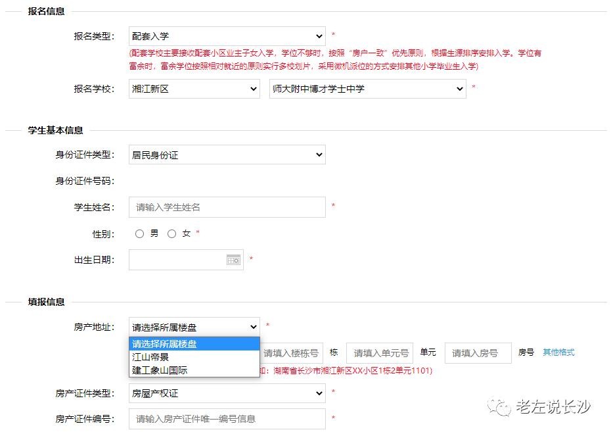
Task: Collapse the 请选择所属楼盘 property dropdown
Action: pyautogui.click(x=194, y=327)
